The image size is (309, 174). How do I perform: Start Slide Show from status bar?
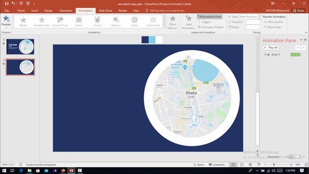[x=259, y=164]
